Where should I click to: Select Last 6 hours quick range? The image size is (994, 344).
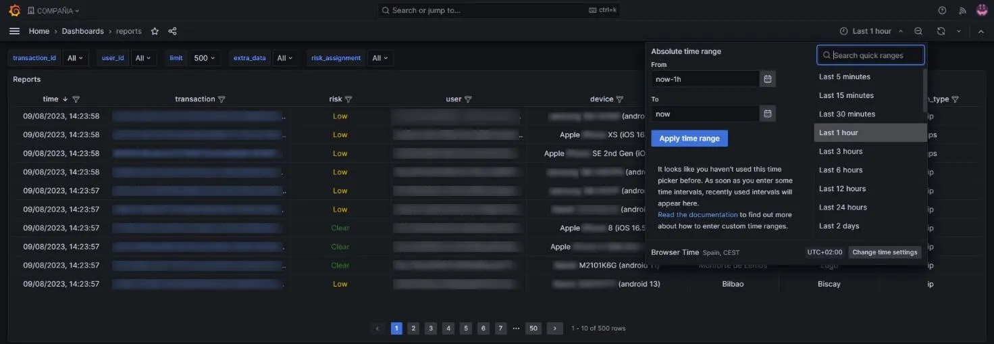pos(869,170)
